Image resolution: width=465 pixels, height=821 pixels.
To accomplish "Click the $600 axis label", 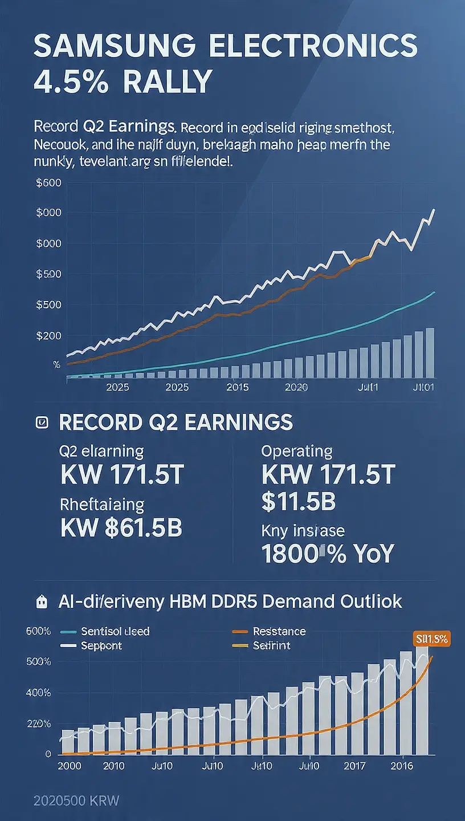I will tap(48, 183).
